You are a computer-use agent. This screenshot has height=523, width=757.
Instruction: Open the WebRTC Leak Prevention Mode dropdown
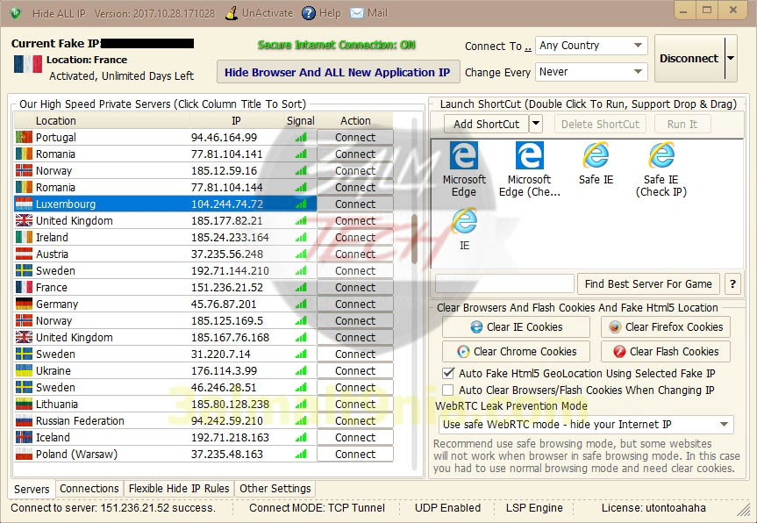pos(586,425)
